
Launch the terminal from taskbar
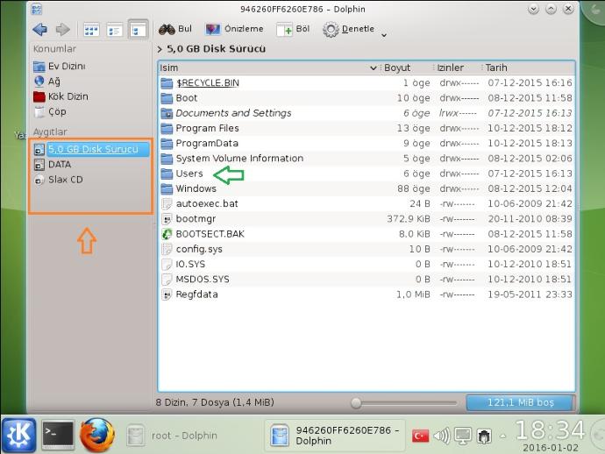point(58,435)
